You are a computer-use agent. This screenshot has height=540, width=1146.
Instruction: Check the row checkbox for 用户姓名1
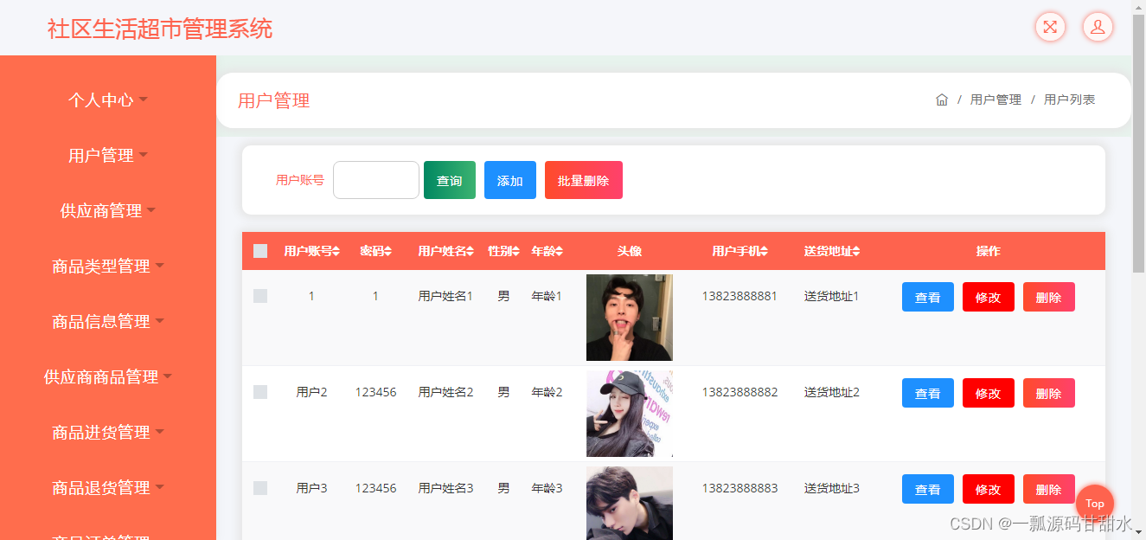pyautogui.click(x=260, y=296)
